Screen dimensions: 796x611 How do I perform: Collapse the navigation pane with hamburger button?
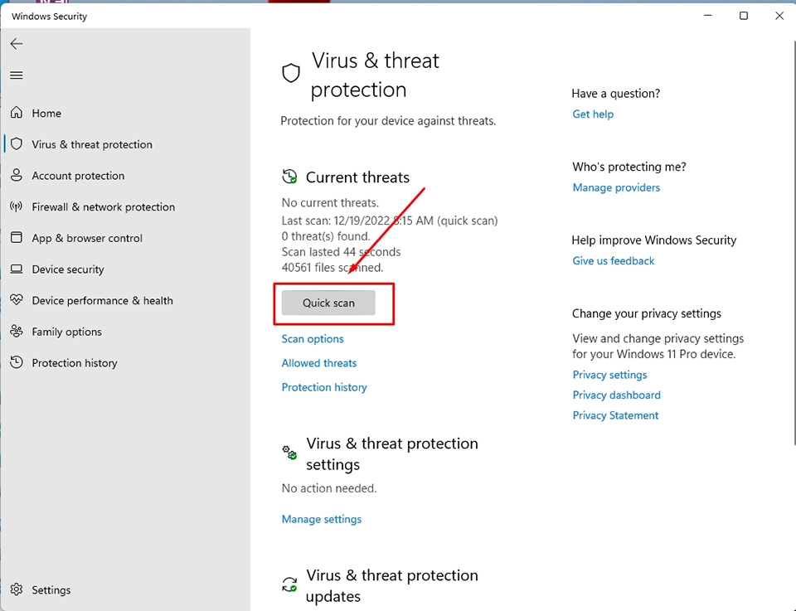tap(17, 75)
